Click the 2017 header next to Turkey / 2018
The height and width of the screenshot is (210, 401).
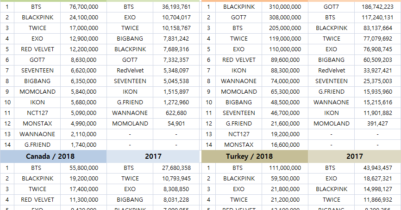(354, 156)
